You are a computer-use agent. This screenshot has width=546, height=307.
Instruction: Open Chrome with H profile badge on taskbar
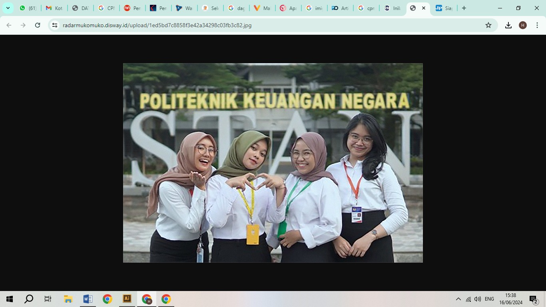[x=147, y=299]
